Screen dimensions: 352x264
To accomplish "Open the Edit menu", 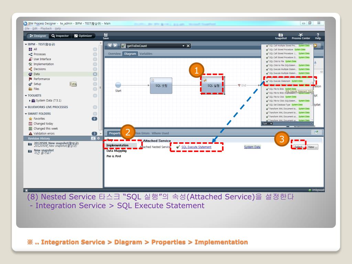I will pos(35,29).
